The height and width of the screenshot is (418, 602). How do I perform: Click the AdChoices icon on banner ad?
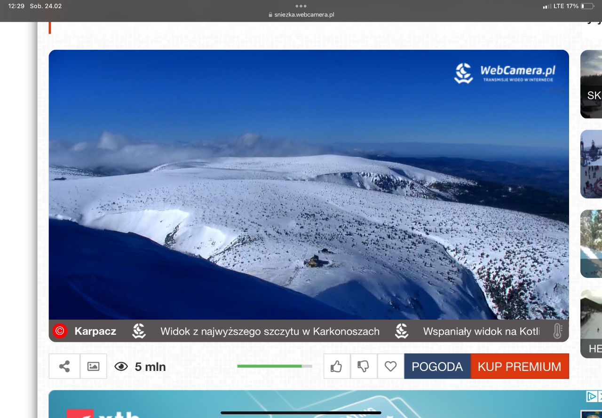click(x=591, y=396)
